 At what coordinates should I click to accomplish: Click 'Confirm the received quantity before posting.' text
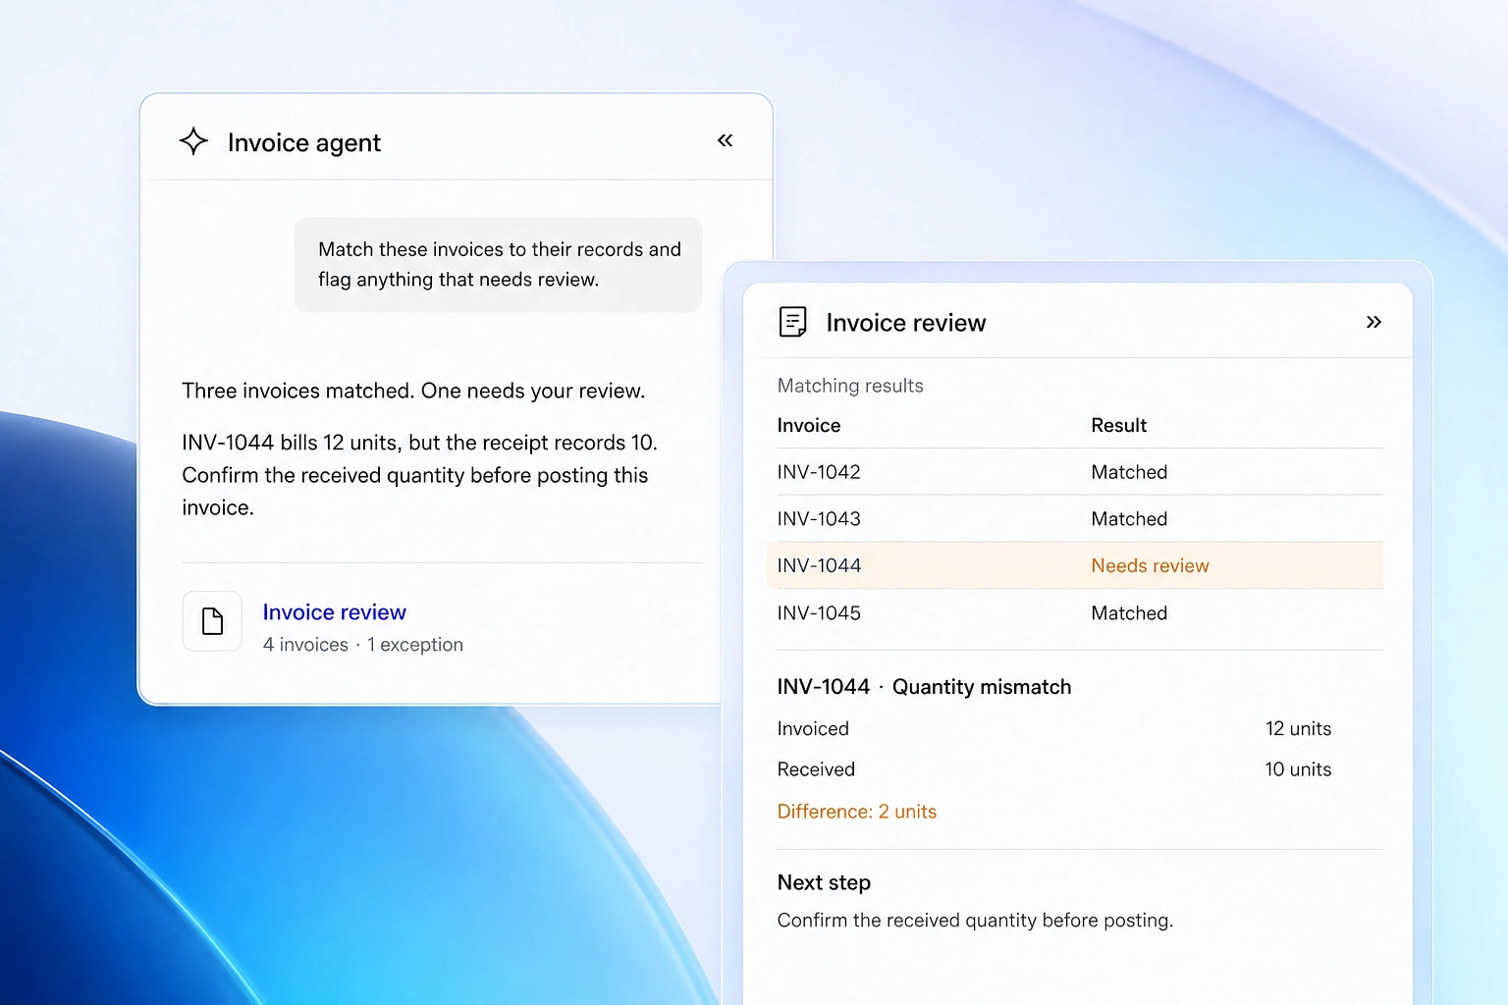[x=975, y=921]
